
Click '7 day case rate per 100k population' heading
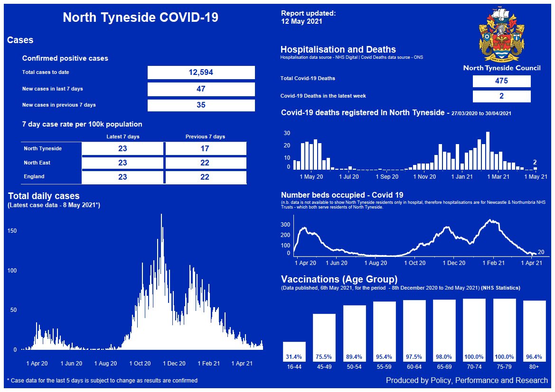pyautogui.click(x=82, y=124)
